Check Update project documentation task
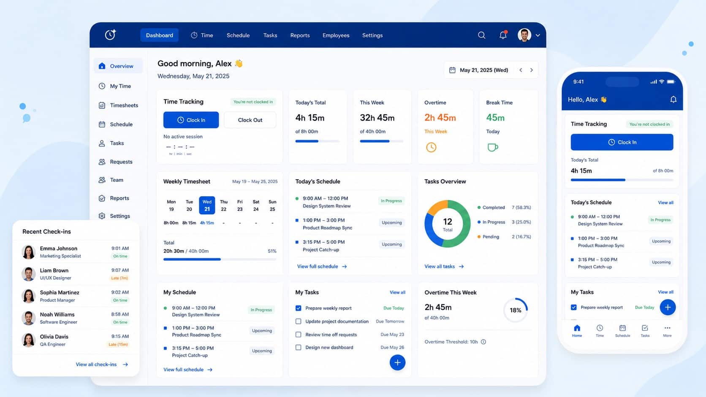Viewport: 706px width, 397px height. [x=298, y=321]
